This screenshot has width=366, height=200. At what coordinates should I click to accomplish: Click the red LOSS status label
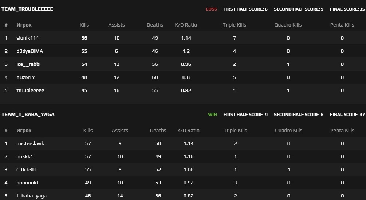click(x=211, y=9)
